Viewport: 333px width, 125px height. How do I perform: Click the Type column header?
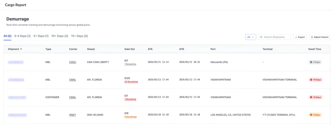point(48,49)
